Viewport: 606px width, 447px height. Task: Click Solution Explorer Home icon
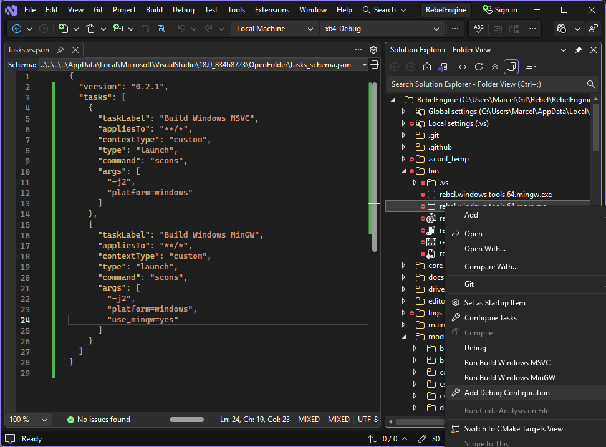tap(427, 67)
